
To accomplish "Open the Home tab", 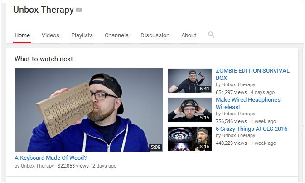I will pos(22,35).
